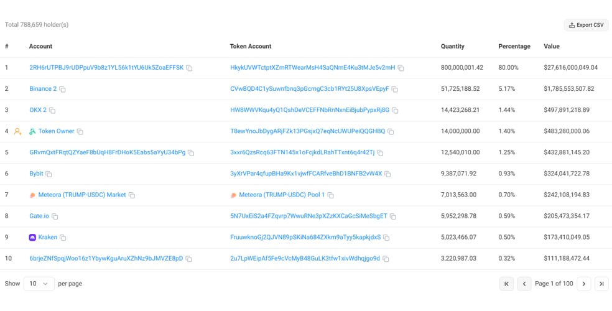Copy account address 2RH6rUTPBJ9r in row 1

tap(189, 68)
